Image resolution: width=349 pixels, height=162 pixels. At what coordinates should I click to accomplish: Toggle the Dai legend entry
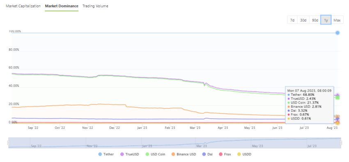coord(207,154)
